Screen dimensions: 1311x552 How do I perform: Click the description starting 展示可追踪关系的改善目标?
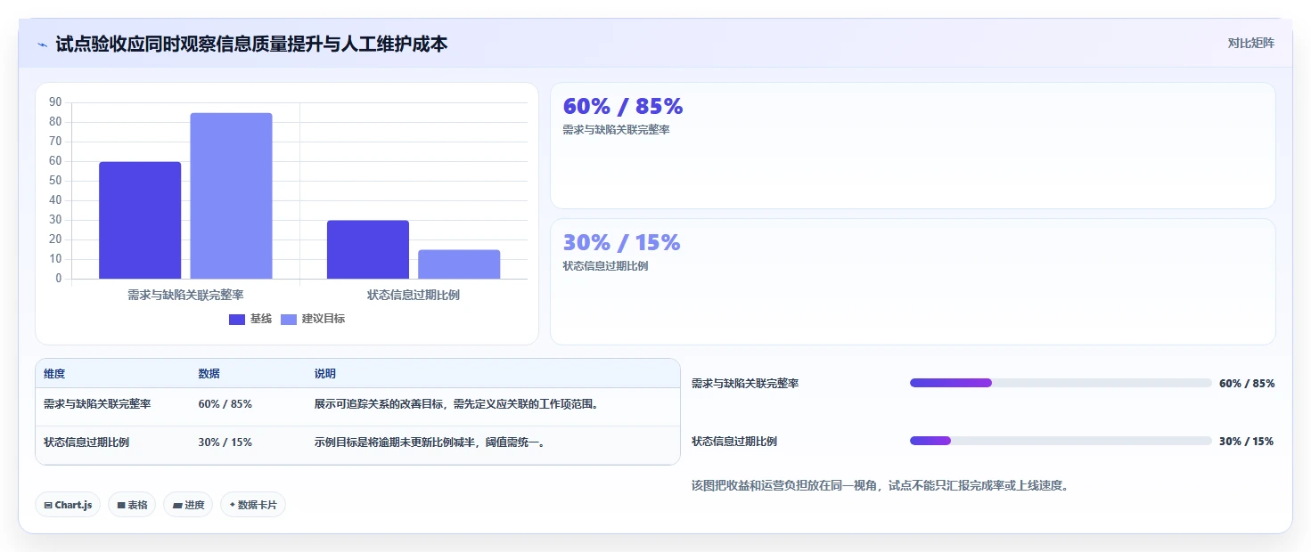[x=456, y=404]
